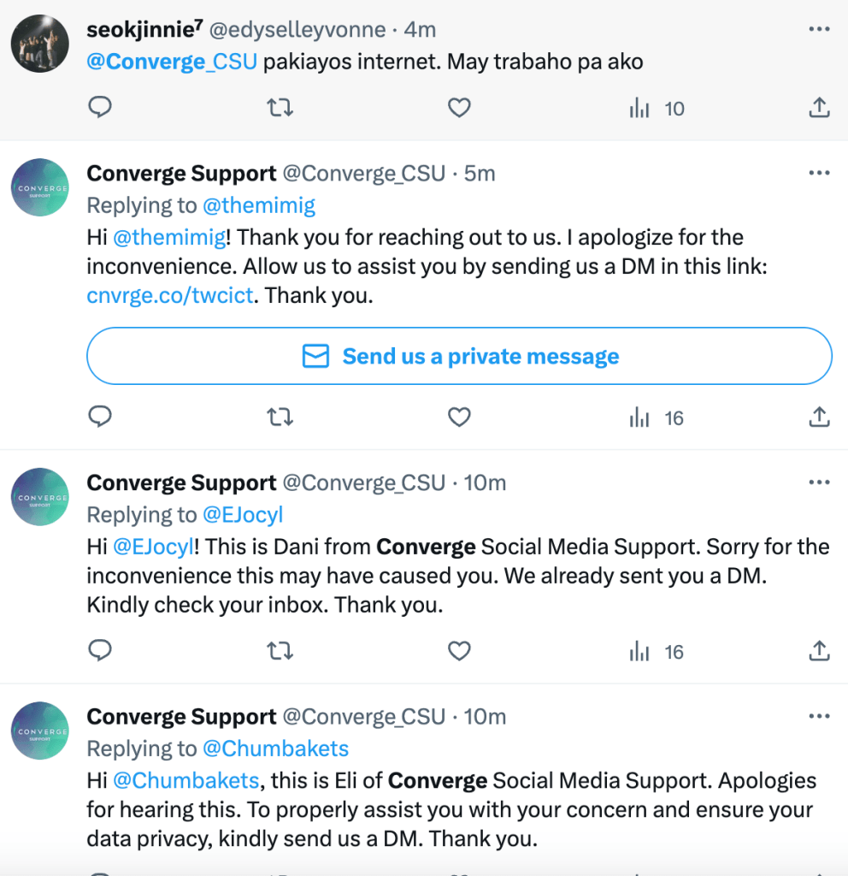Image resolution: width=848 pixels, height=876 pixels.
Task: Share the reply to @EJocyl
Action: 818,652
